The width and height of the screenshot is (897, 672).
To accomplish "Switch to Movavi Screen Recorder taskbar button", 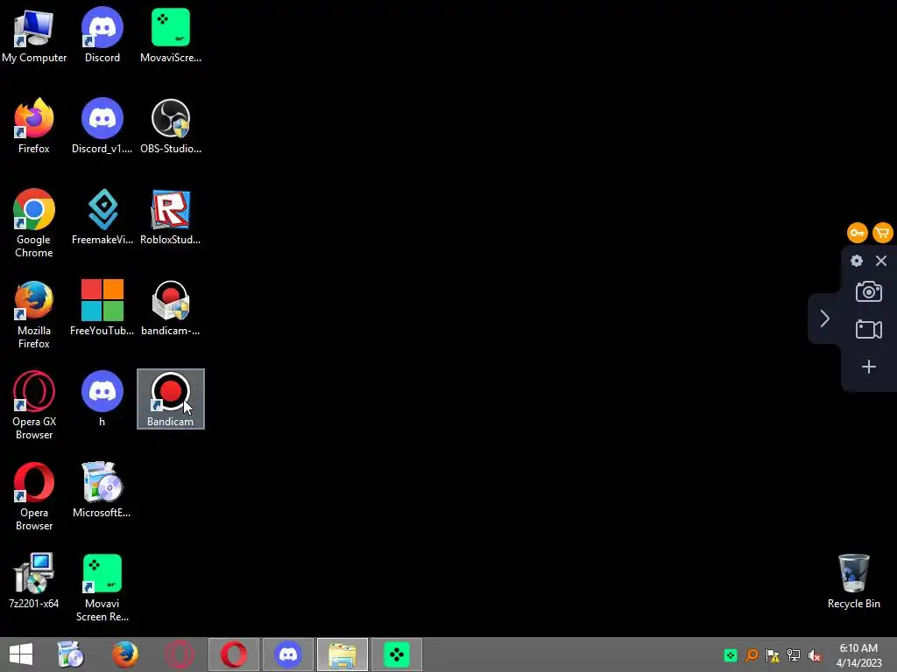I will tap(397, 654).
